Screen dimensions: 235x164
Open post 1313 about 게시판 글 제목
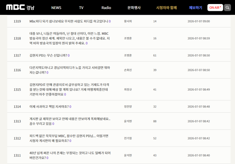coord(70,121)
